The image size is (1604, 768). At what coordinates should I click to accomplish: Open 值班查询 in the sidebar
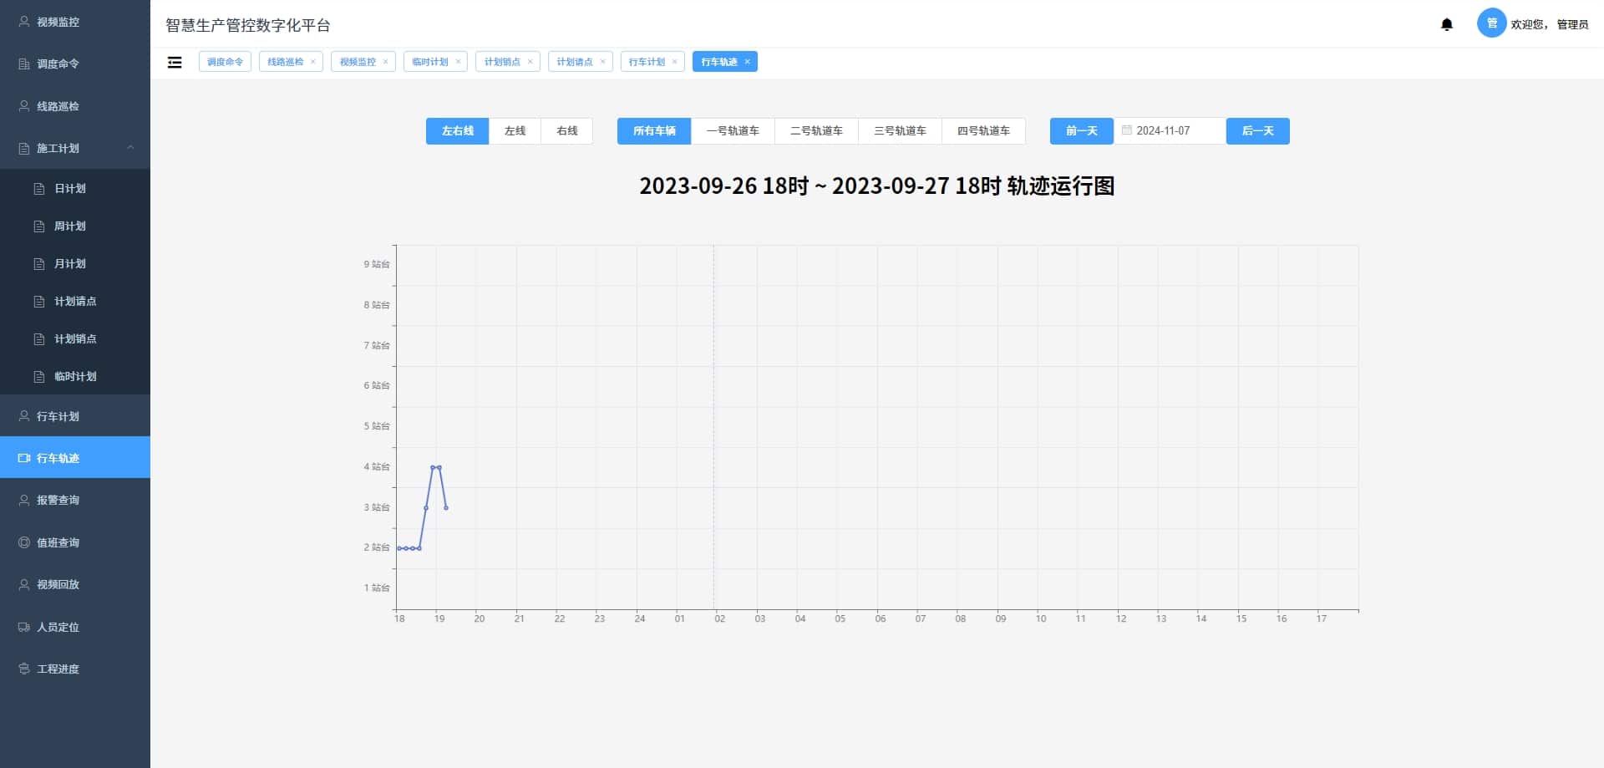pos(75,542)
